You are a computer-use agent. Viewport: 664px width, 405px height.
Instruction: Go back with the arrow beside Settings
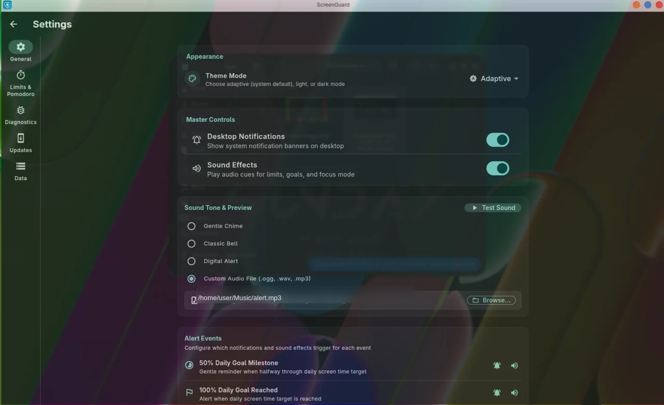[13, 24]
